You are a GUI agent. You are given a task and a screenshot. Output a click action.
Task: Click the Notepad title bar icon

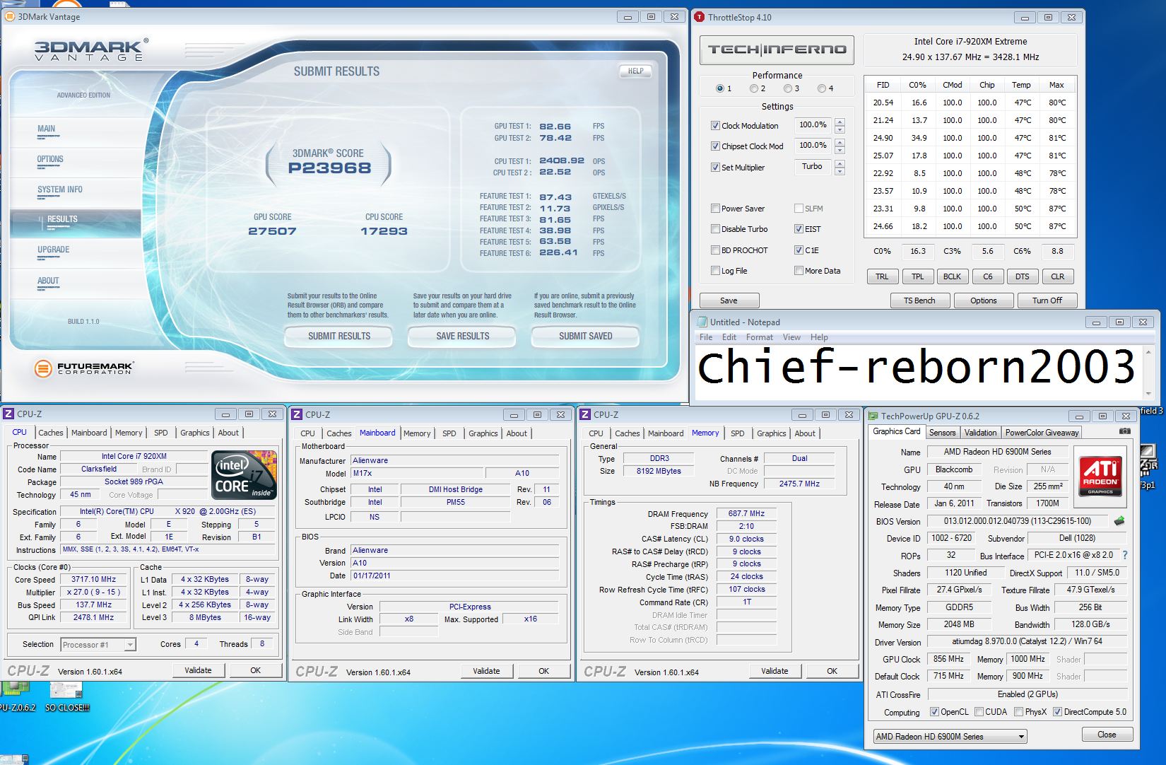click(702, 322)
